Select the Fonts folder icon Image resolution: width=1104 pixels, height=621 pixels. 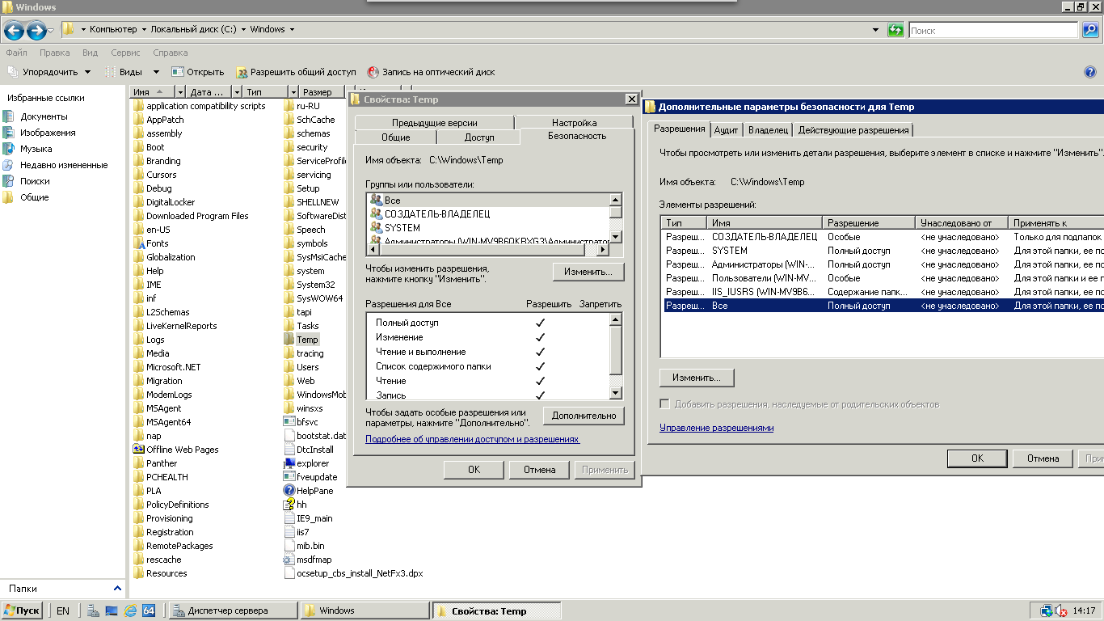139,243
